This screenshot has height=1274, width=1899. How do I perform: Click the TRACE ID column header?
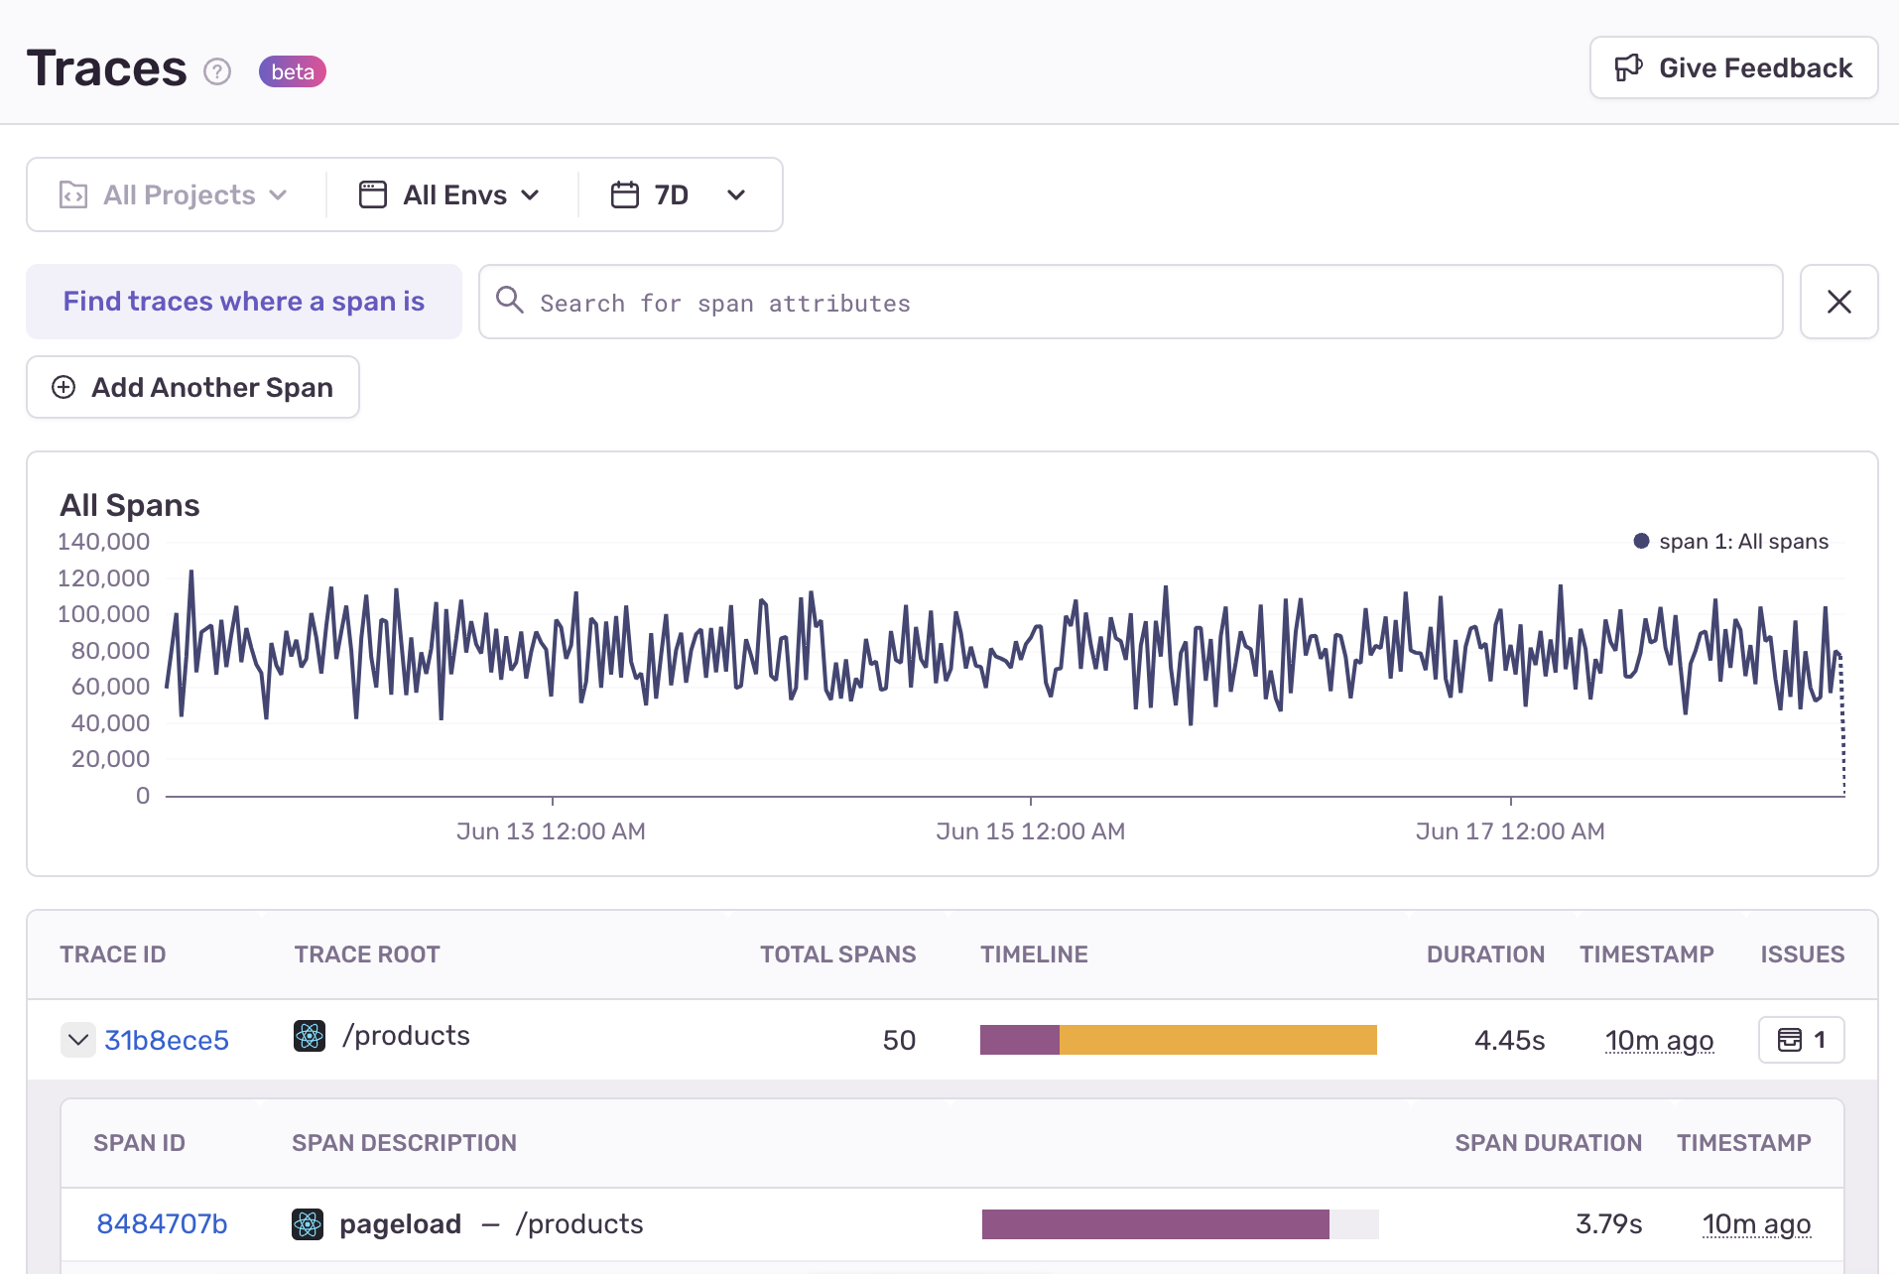[113, 955]
